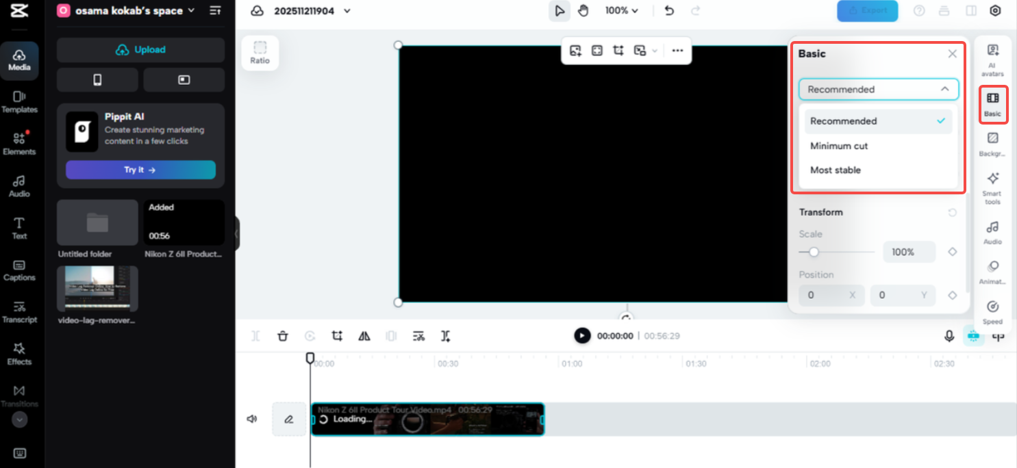Viewport: 1017px width, 468px height.
Task: Start voiceover with the microphone icon
Action: tap(949, 336)
